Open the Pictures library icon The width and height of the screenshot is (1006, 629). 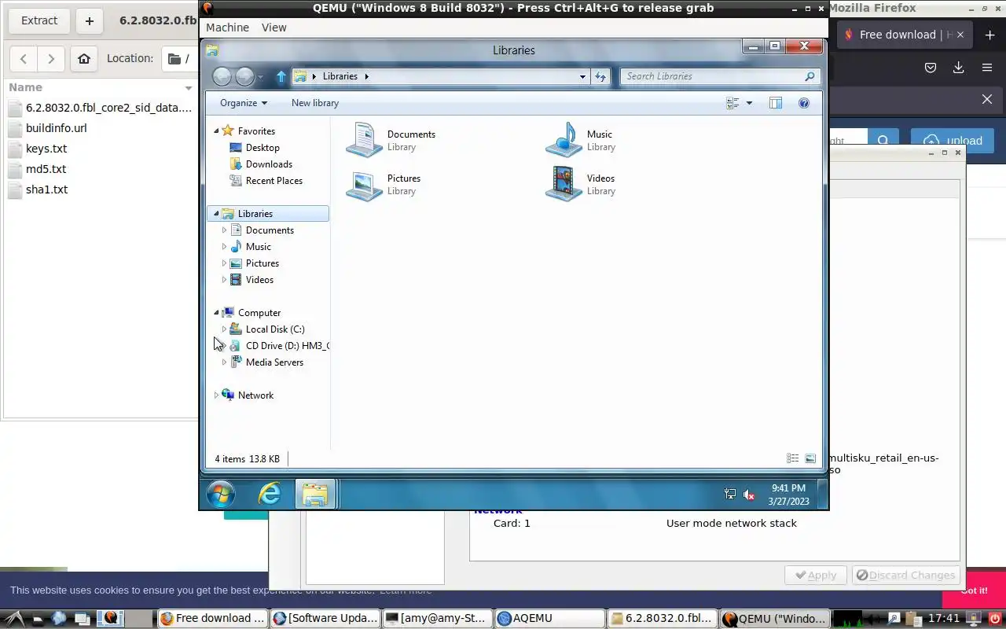click(x=364, y=184)
